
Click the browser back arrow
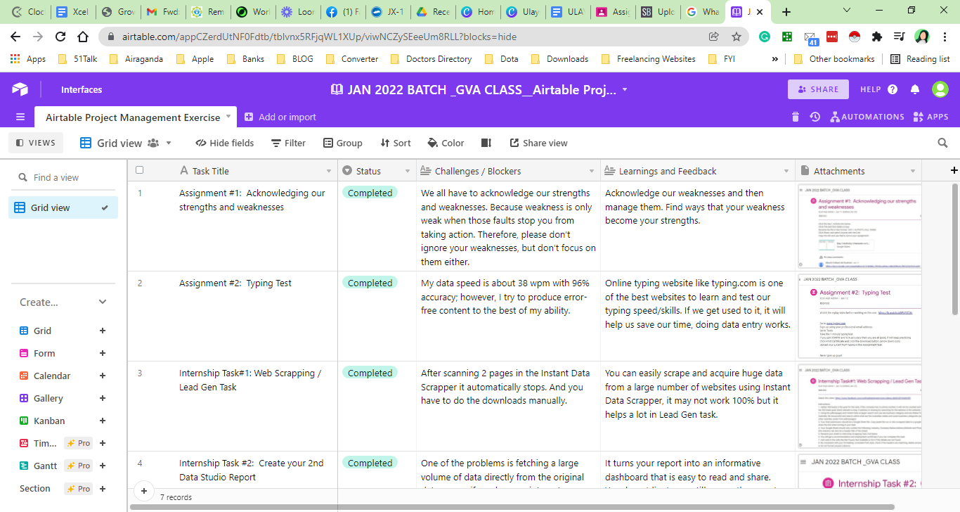(15, 37)
